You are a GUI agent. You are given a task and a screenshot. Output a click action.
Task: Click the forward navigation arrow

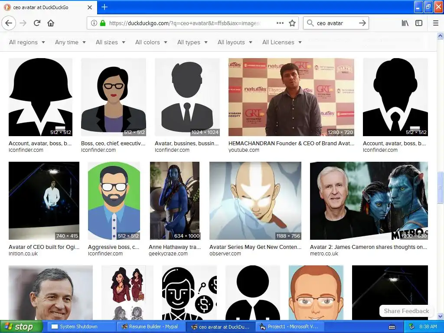(x=23, y=23)
